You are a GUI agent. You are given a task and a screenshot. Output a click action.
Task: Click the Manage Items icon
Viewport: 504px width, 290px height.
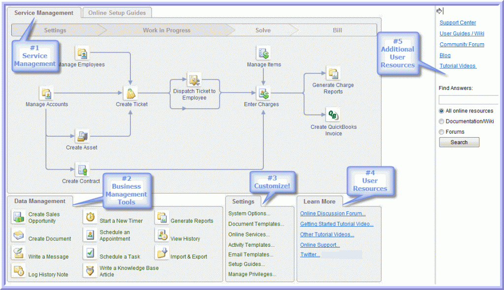click(x=264, y=53)
